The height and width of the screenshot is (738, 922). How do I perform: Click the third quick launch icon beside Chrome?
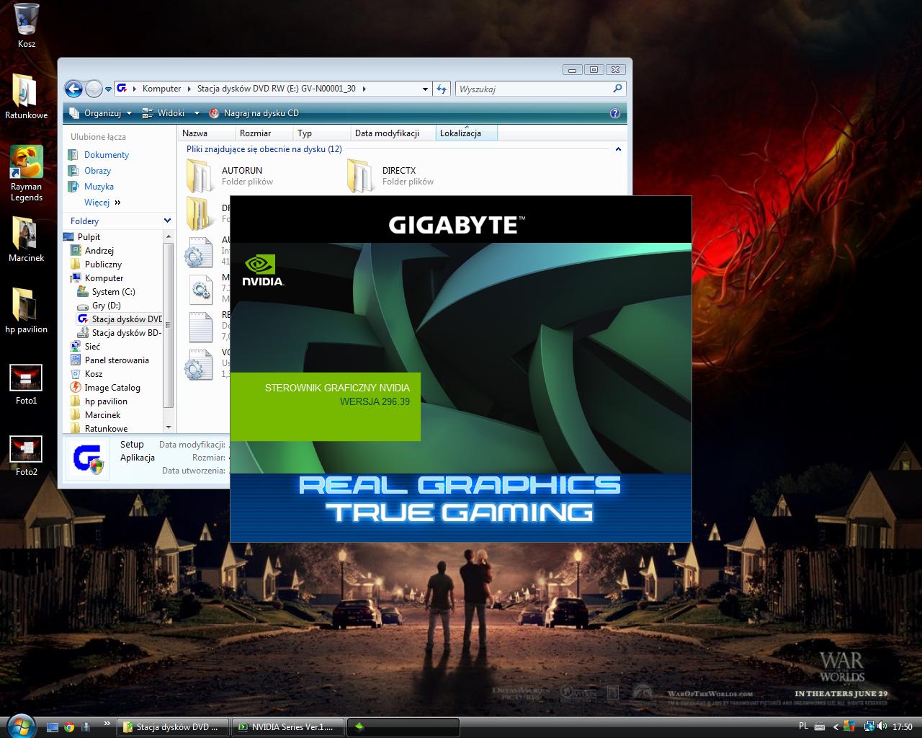pos(86,727)
